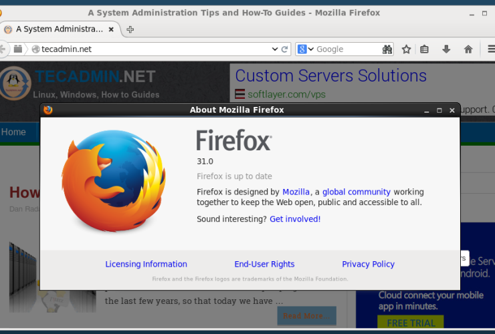The image size is (495, 334).
Task: Click the bookmark star icon
Action: pyautogui.click(x=406, y=49)
